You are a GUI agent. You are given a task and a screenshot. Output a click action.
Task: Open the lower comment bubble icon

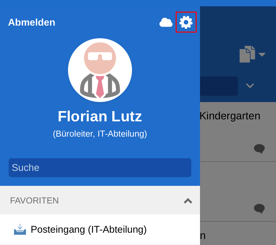tap(259, 208)
